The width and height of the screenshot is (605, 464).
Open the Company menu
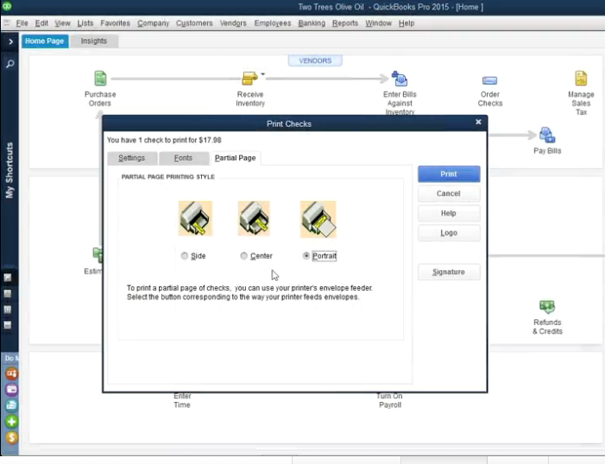coord(153,23)
